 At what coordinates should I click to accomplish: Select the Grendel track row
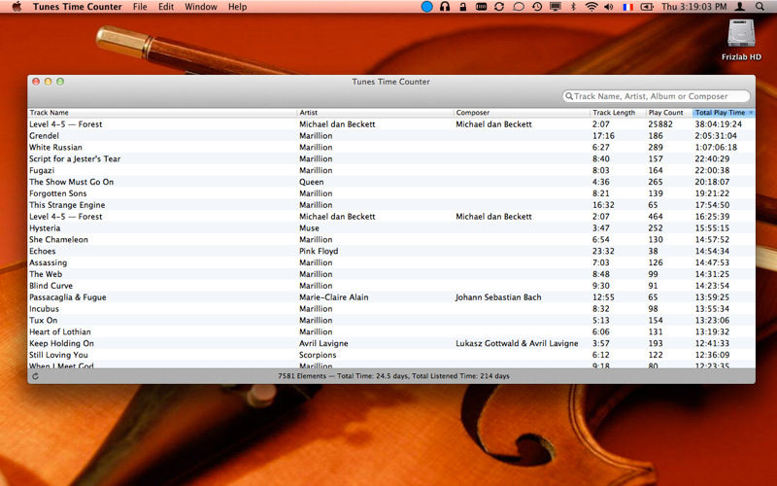(x=391, y=135)
